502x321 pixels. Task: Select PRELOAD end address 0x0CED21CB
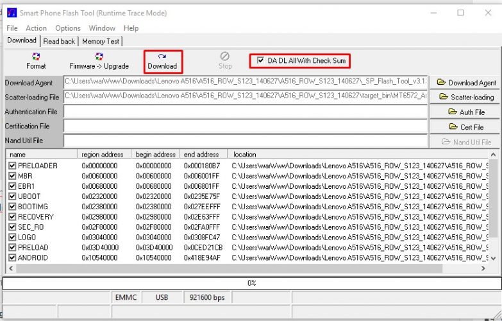[x=203, y=248]
